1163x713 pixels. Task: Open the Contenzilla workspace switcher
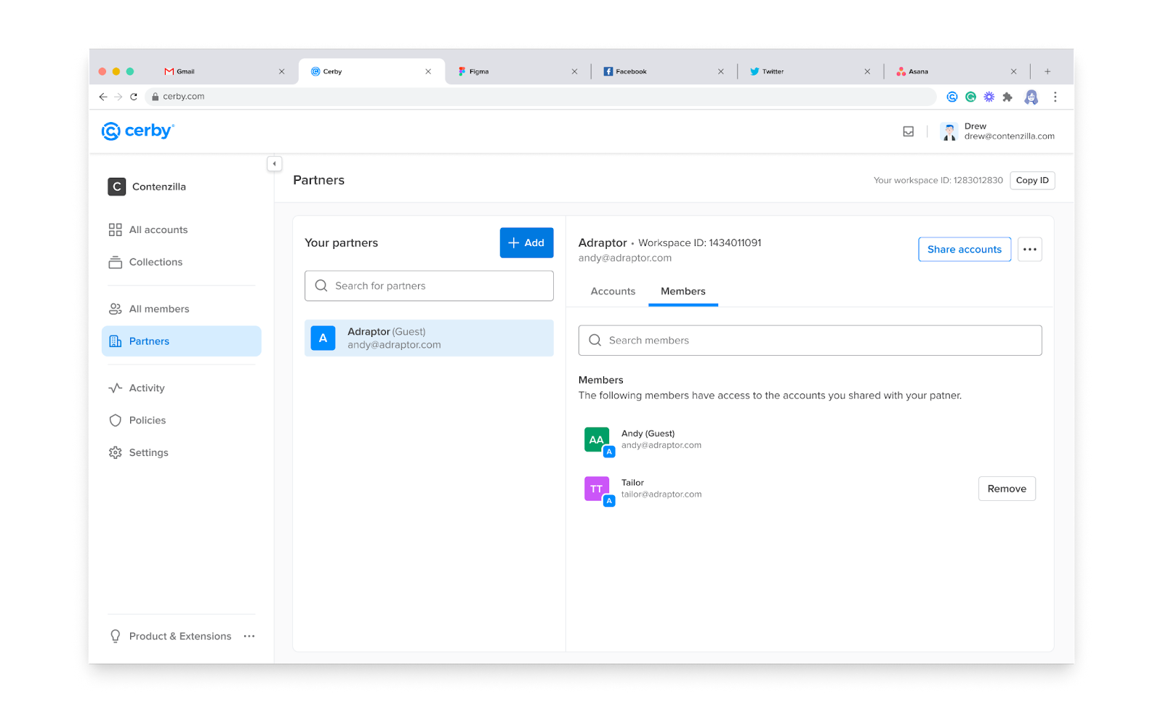click(x=148, y=187)
